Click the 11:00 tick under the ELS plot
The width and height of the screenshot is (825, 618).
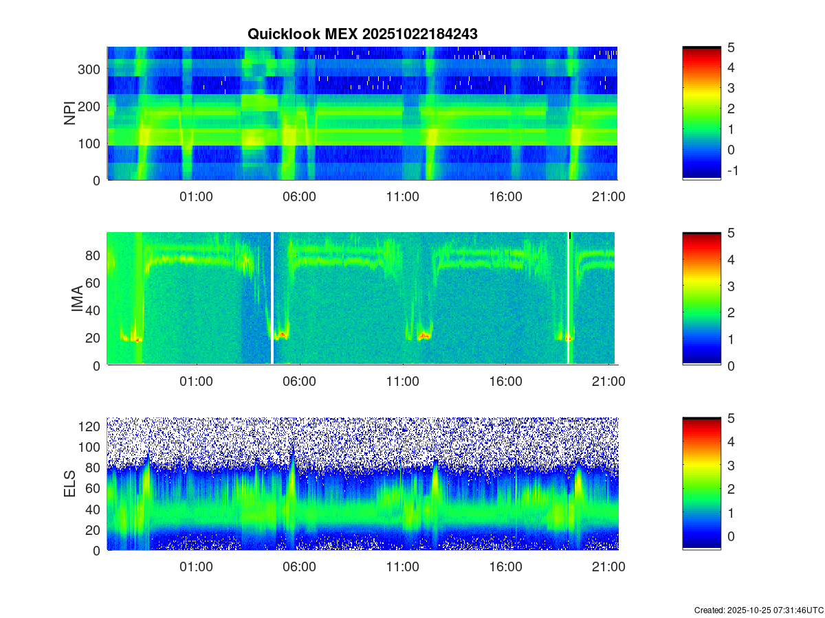coord(403,567)
